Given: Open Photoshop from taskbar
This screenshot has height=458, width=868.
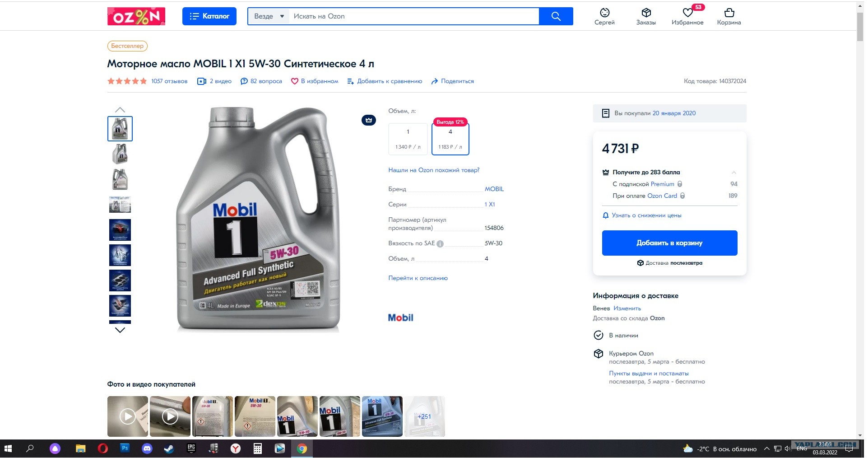Looking at the screenshot, I should pyautogui.click(x=125, y=449).
